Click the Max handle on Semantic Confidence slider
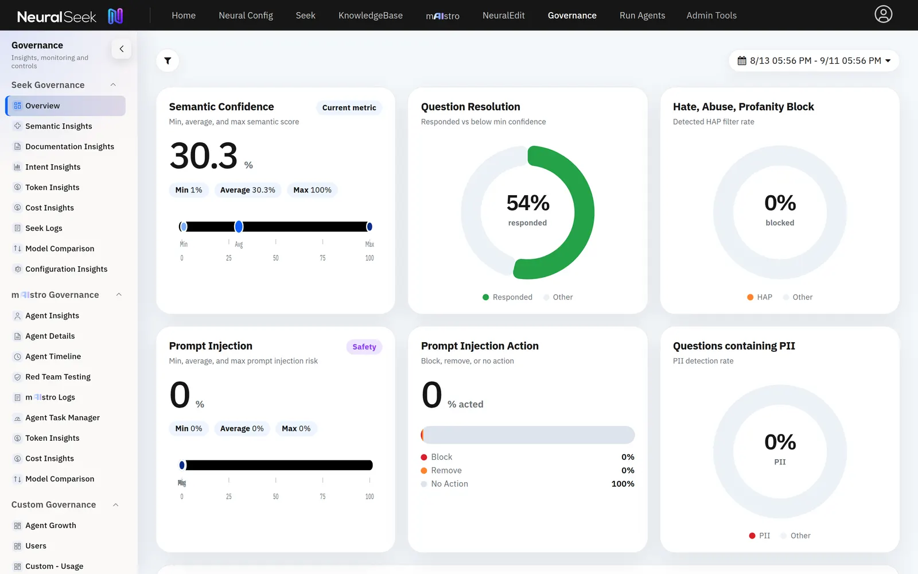 pyautogui.click(x=369, y=227)
